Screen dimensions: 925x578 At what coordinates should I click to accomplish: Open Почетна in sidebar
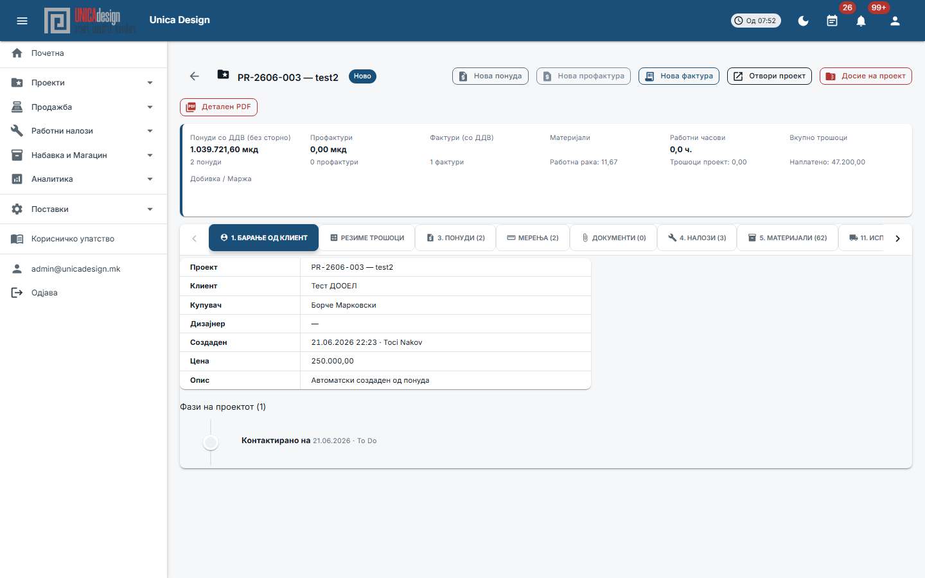pos(84,53)
